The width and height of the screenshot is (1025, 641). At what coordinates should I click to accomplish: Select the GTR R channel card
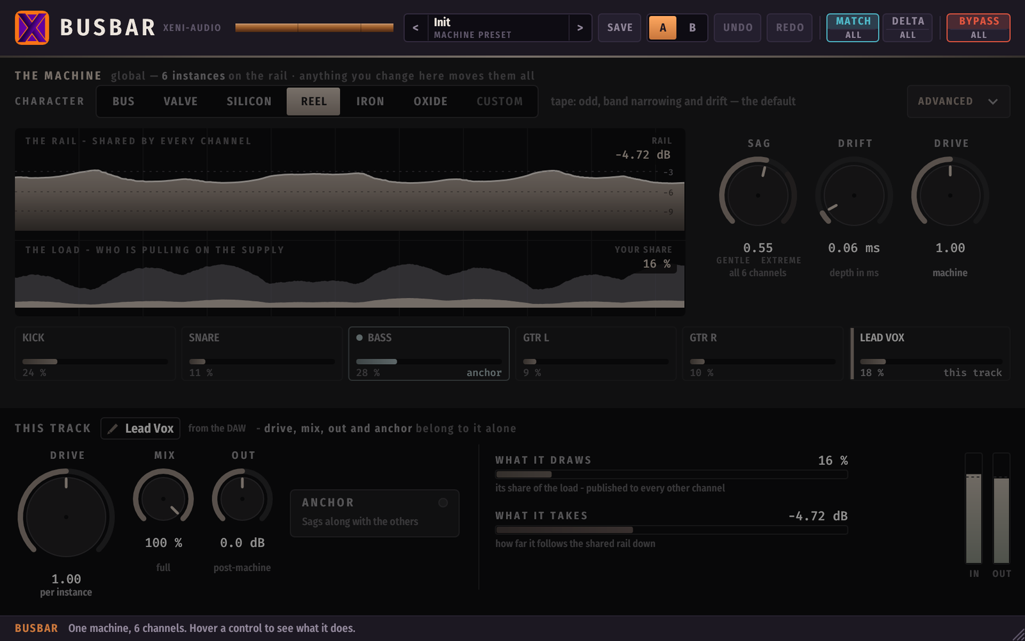click(x=762, y=354)
